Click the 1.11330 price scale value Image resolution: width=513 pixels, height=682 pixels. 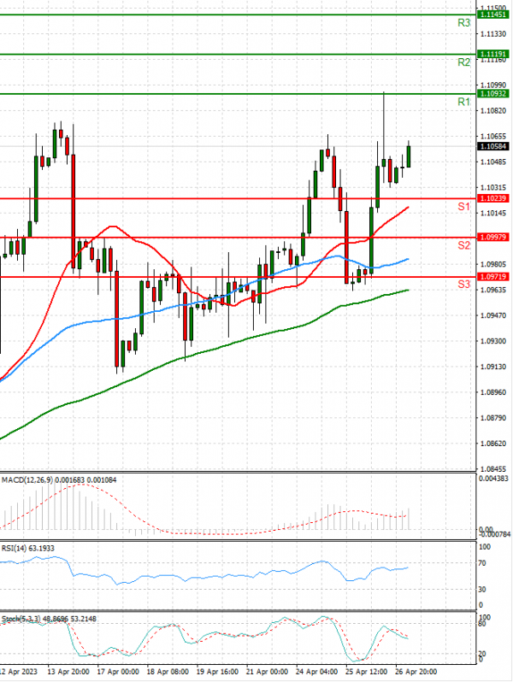(x=493, y=34)
